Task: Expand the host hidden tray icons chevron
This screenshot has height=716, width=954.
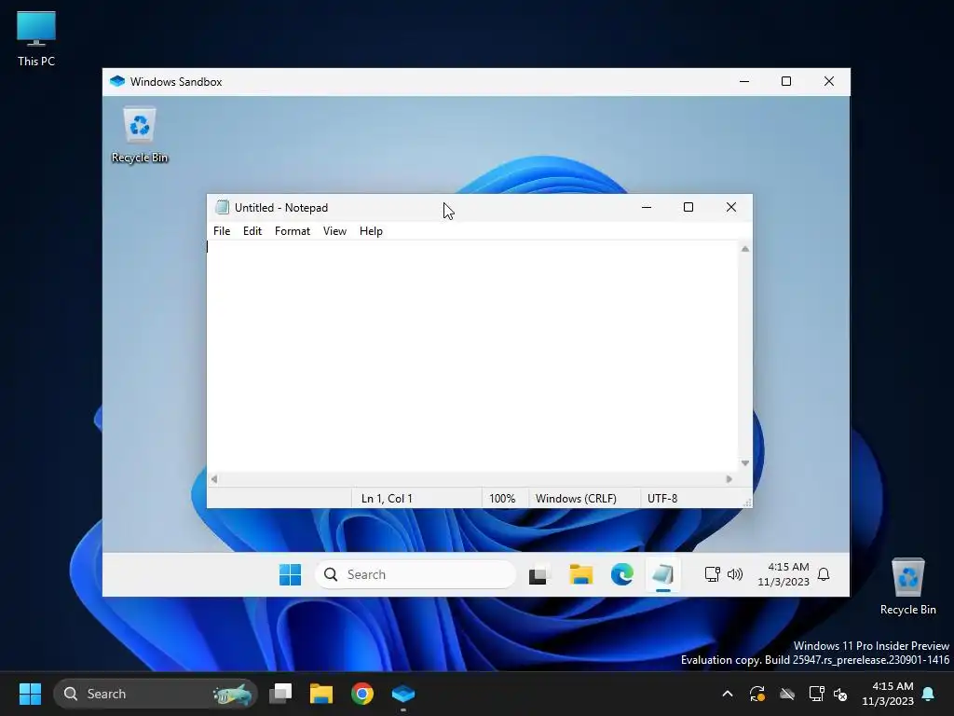Action: [x=727, y=694]
